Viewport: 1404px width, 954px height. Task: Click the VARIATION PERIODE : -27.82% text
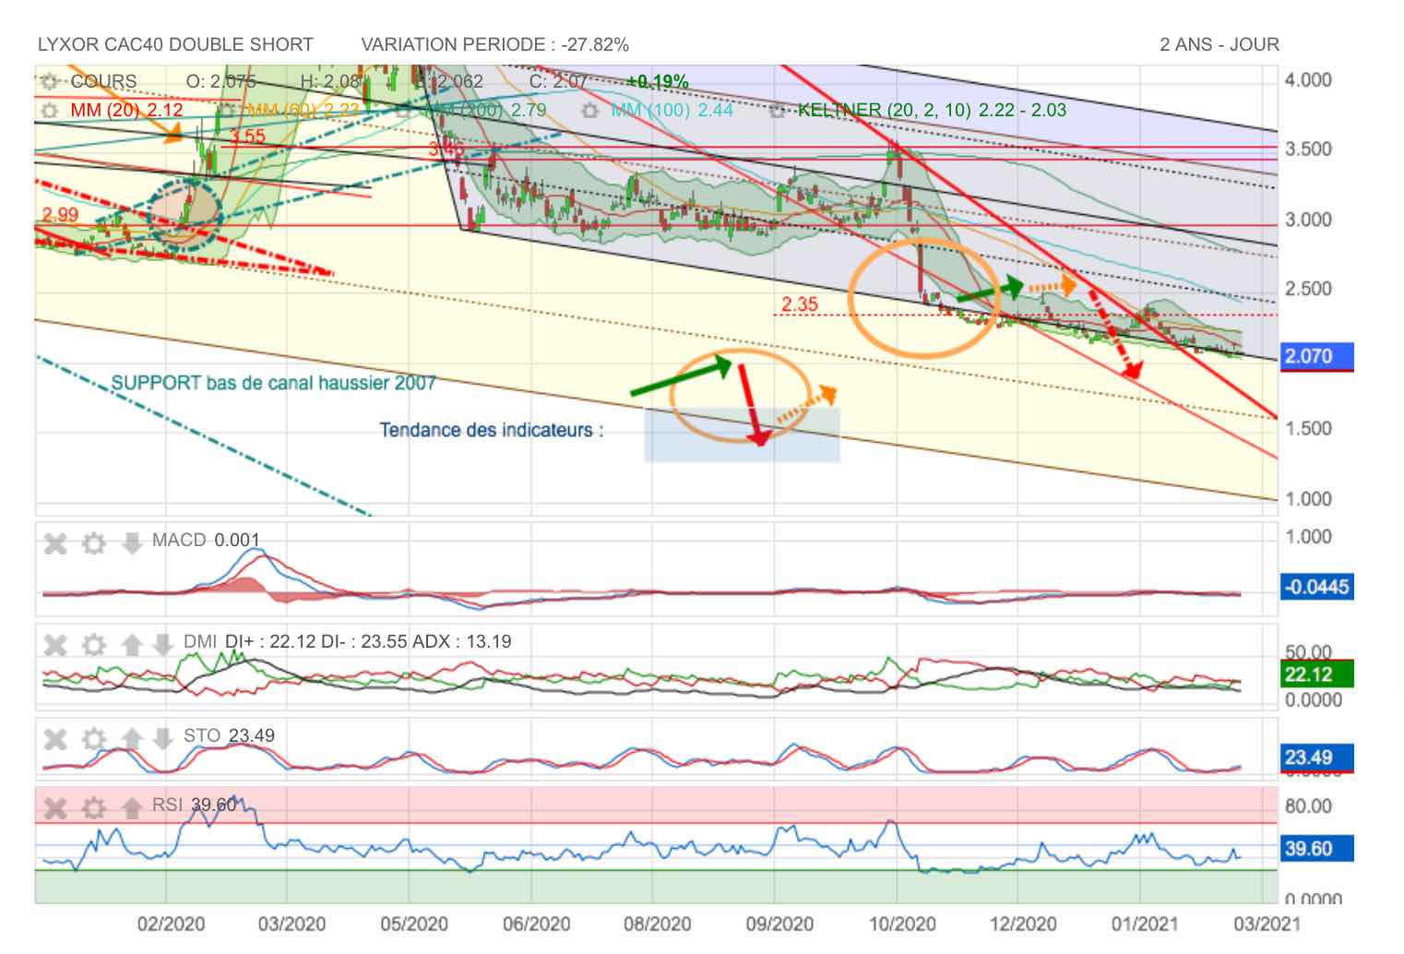pos(495,44)
